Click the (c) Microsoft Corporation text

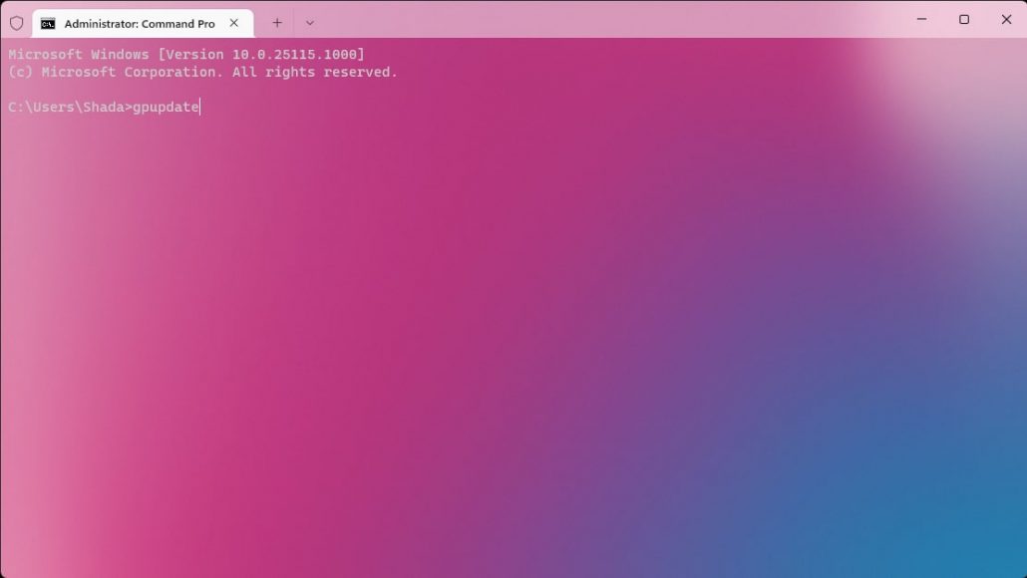pyautogui.click(x=116, y=73)
